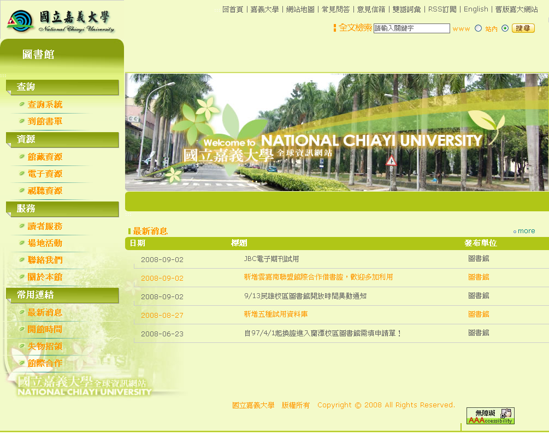Open 查詢系統 in the sidebar
The width and height of the screenshot is (549, 433).
(x=45, y=104)
